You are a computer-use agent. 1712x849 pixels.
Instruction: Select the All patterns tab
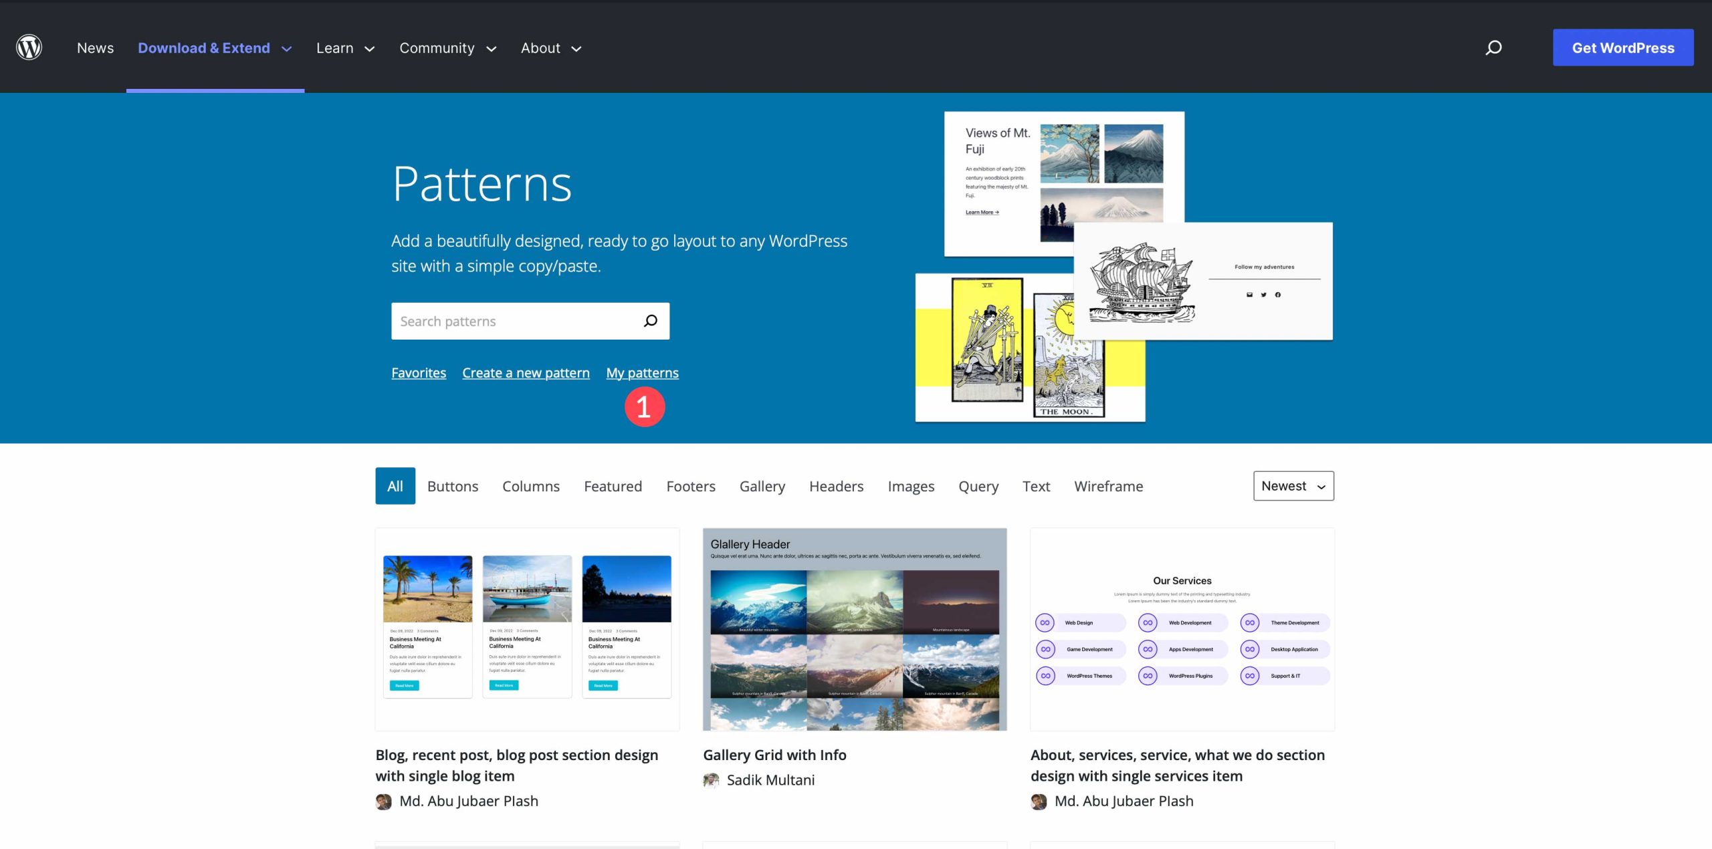[x=395, y=485]
